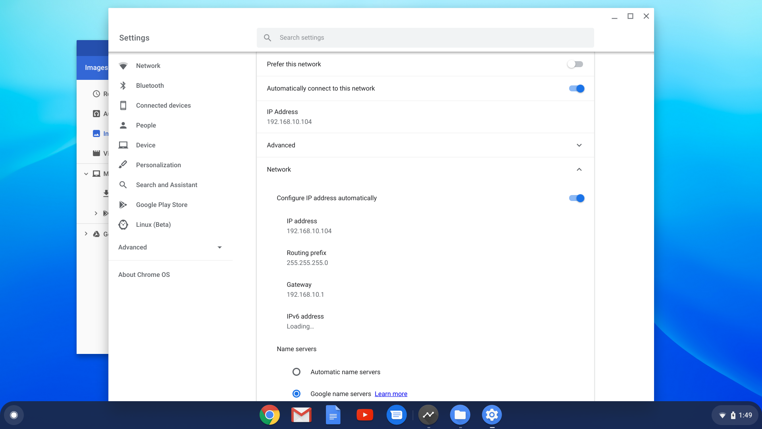The width and height of the screenshot is (762, 429).
Task: Toggle Configure IP address automatically switch
Action: (576, 198)
